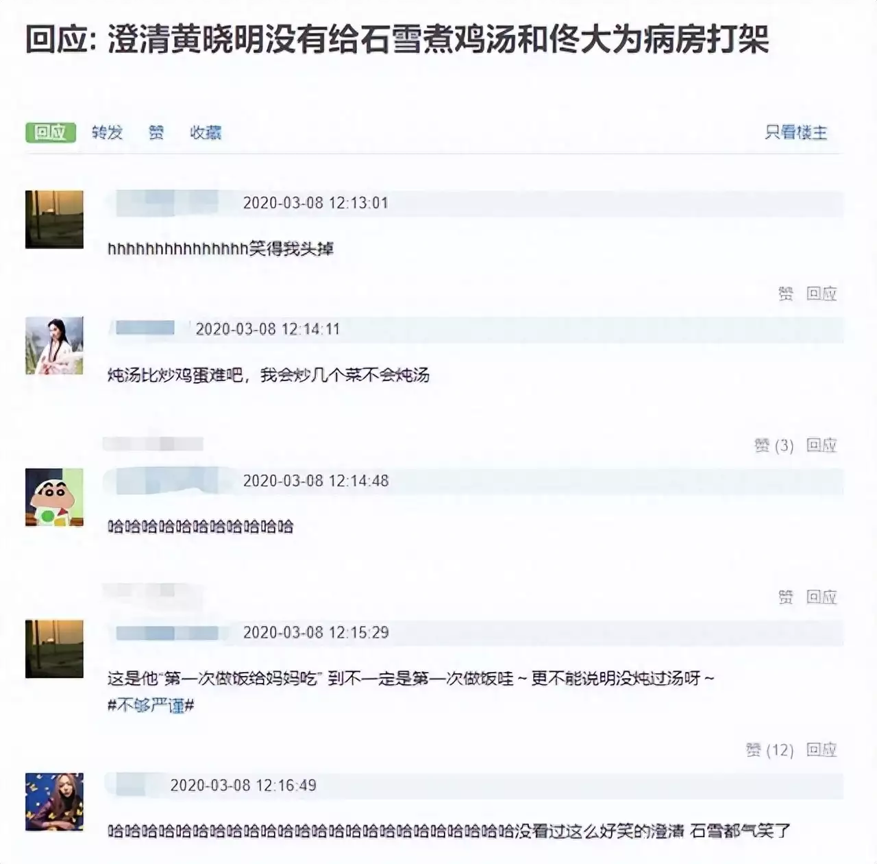The image size is (877, 864).
Task: Open the 赞 tab
Action: point(156,132)
